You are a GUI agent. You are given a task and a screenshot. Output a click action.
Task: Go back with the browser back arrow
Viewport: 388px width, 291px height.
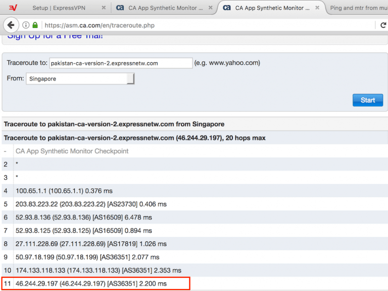[11, 25]
